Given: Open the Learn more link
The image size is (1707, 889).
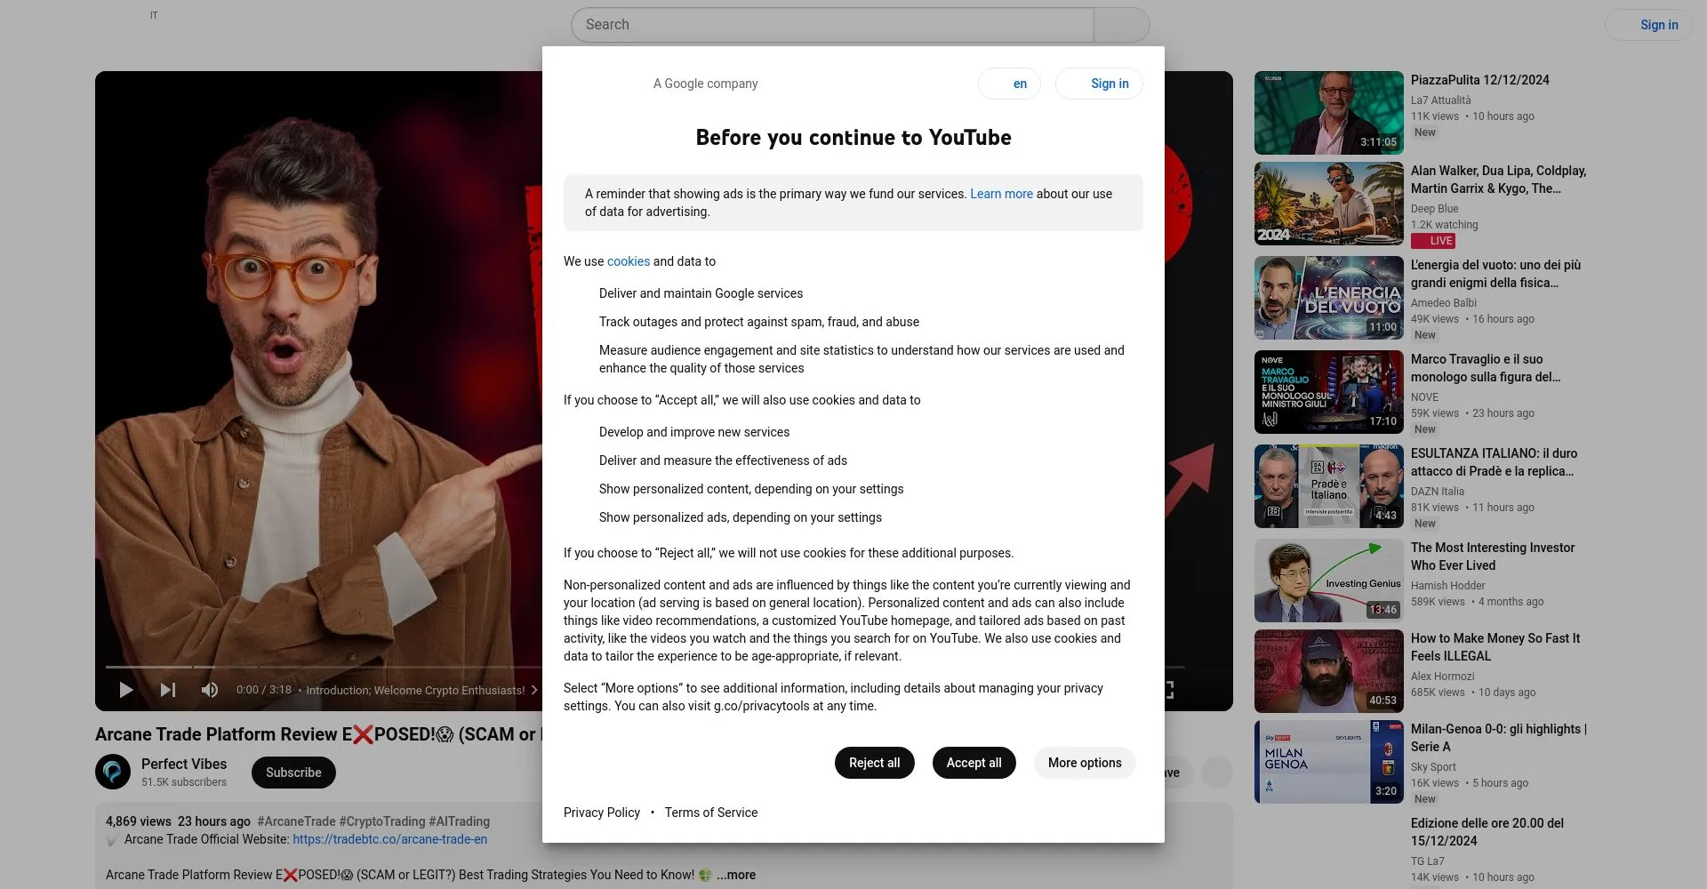Looking at the screenshot, I should coord(1001,194).
